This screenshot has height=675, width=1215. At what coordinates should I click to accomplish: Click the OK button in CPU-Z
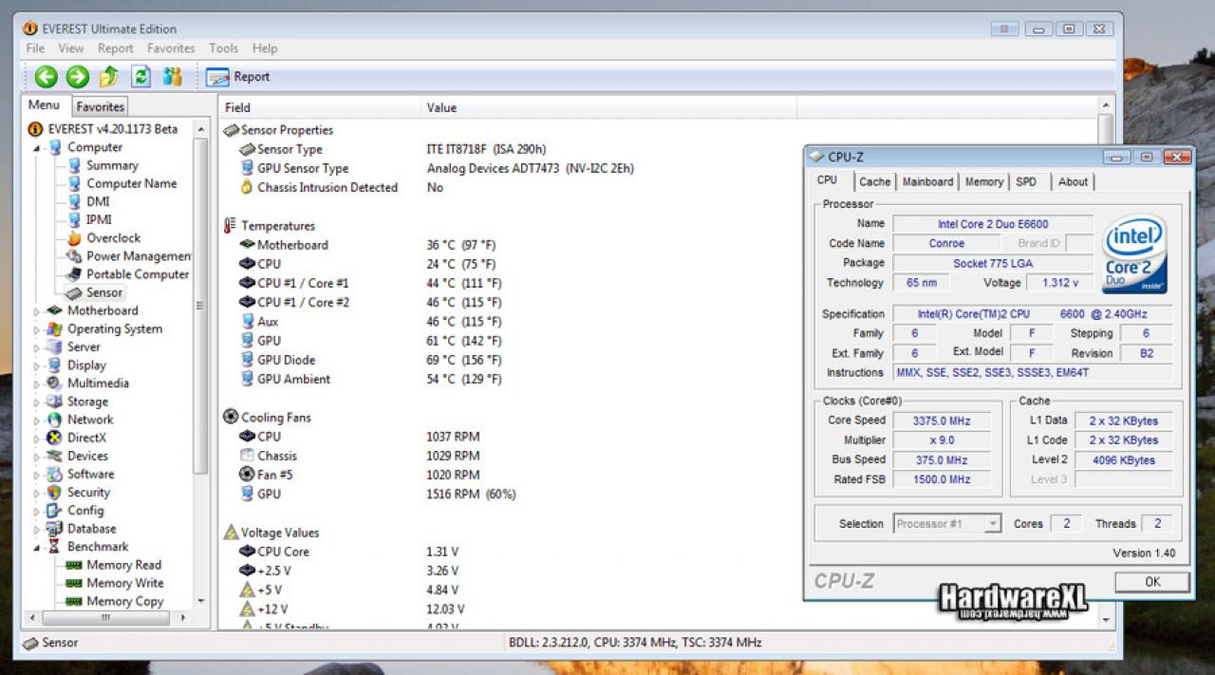click(1151, 581)
